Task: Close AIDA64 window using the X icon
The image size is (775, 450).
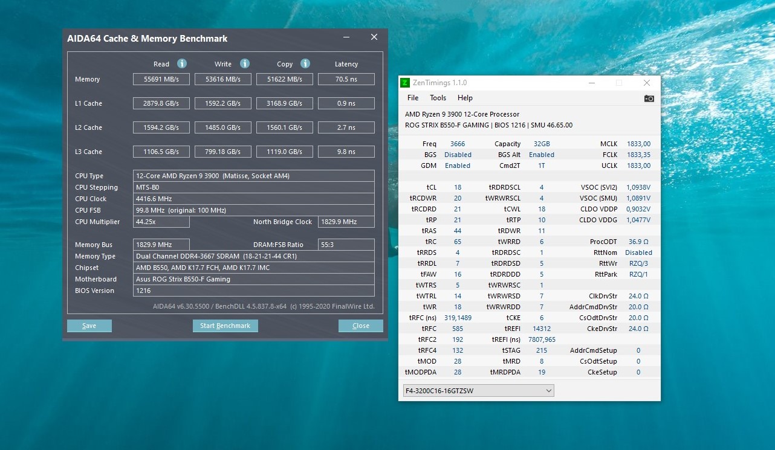Action: [374, 37]
